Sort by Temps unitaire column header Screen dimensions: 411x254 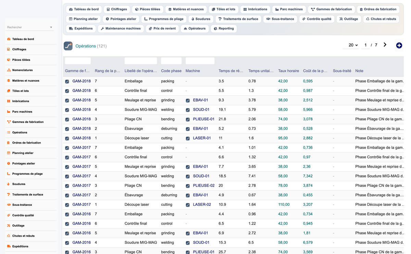(261, 71)
